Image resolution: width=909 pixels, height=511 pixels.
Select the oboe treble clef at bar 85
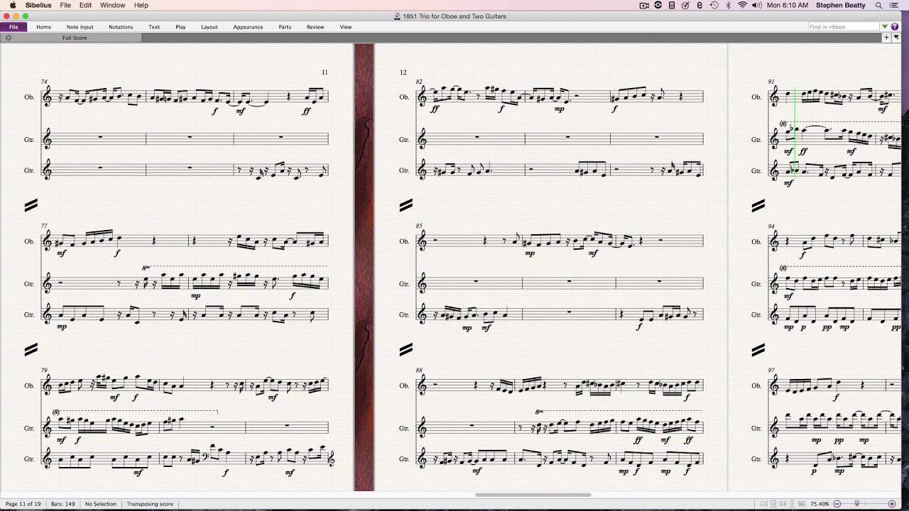423,241
